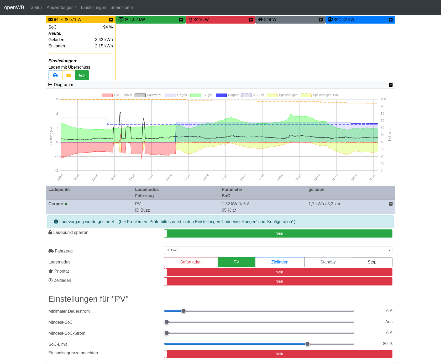Toggle Speicher ges. SoC legend series
This screenshot has height=363, width=441.
pos(320,95)
